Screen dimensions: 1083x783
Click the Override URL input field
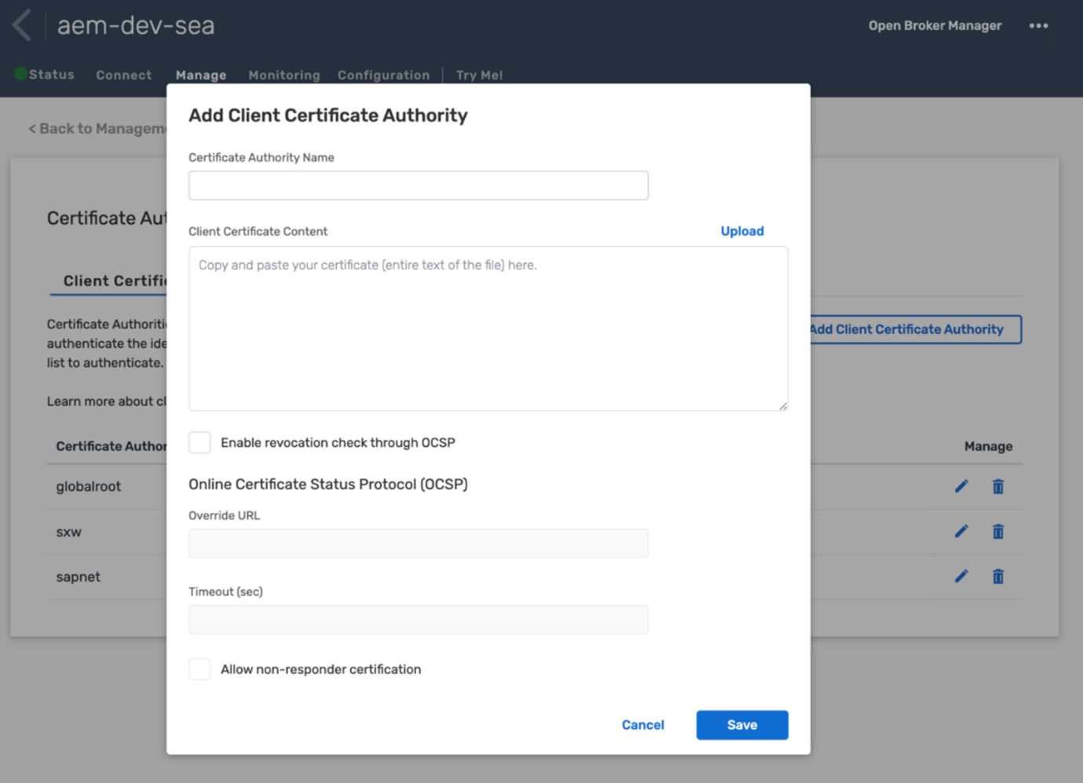419,543
